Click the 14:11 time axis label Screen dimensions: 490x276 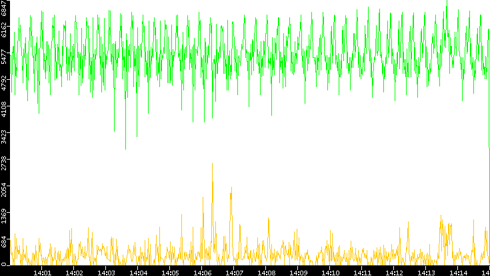point(361,273)
